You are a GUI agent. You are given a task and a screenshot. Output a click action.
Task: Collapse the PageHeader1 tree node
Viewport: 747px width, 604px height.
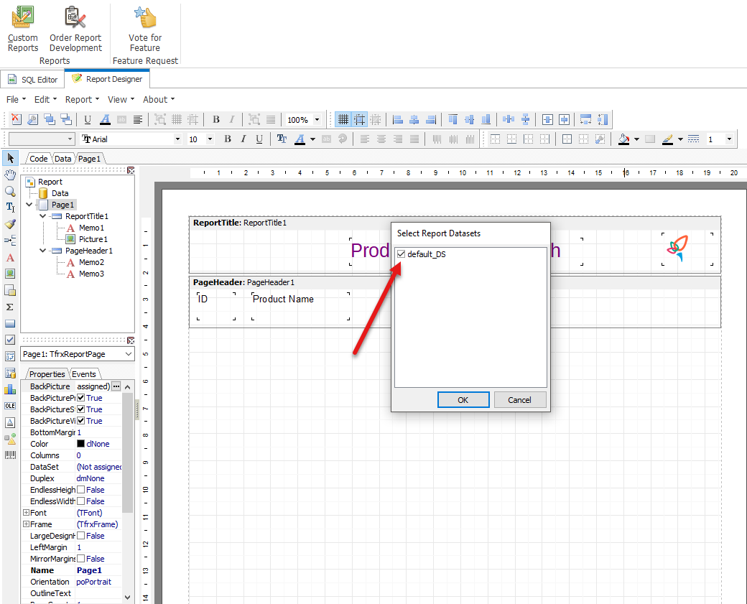[42, 251]
